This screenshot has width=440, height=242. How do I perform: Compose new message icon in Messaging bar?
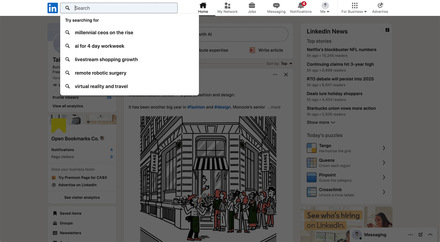[420, 235]
